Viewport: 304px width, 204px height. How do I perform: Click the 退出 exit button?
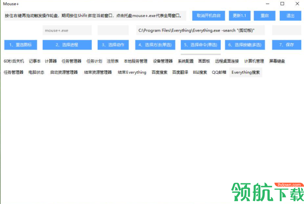[290, 16]
